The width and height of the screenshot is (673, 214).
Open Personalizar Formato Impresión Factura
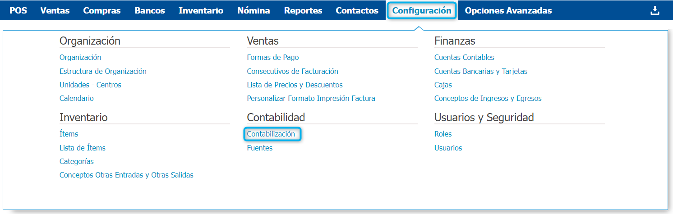pyautogui.click(x=311, y=98)
